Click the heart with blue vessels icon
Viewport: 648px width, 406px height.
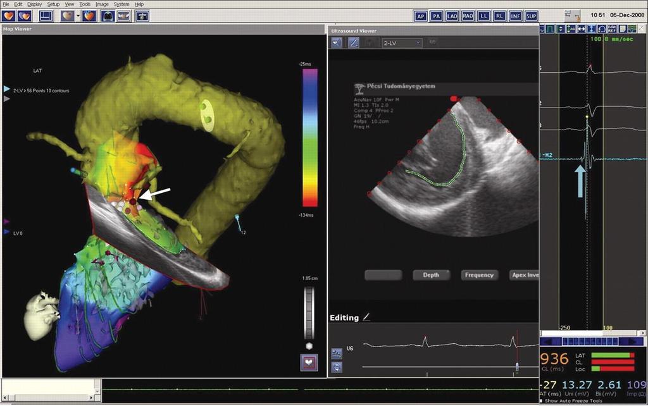pos(89,16)
